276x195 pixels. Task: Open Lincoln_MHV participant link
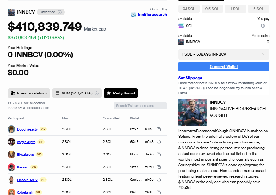pos(27,180)
